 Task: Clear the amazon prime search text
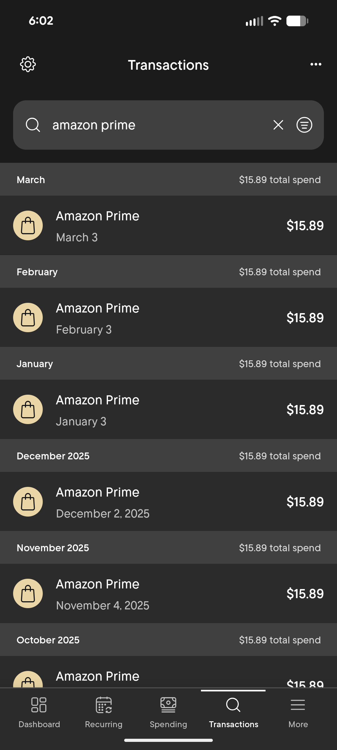pos(278,125)
